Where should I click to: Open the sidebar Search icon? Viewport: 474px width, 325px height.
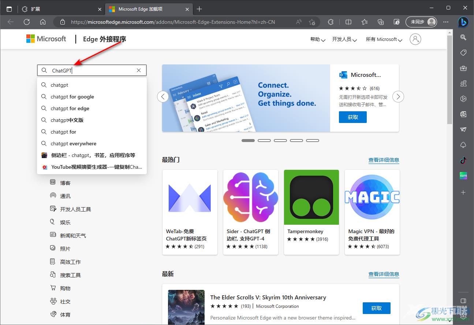pyautogui.click(x=463, y=37)
